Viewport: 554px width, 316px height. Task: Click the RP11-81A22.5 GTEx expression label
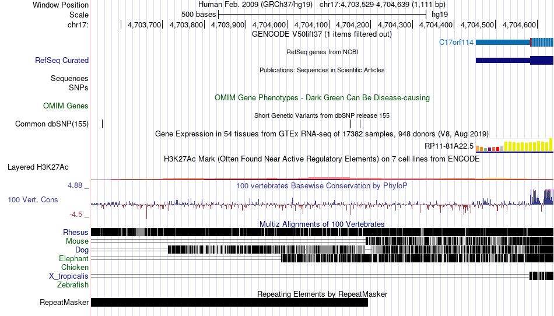pos(448,146)
